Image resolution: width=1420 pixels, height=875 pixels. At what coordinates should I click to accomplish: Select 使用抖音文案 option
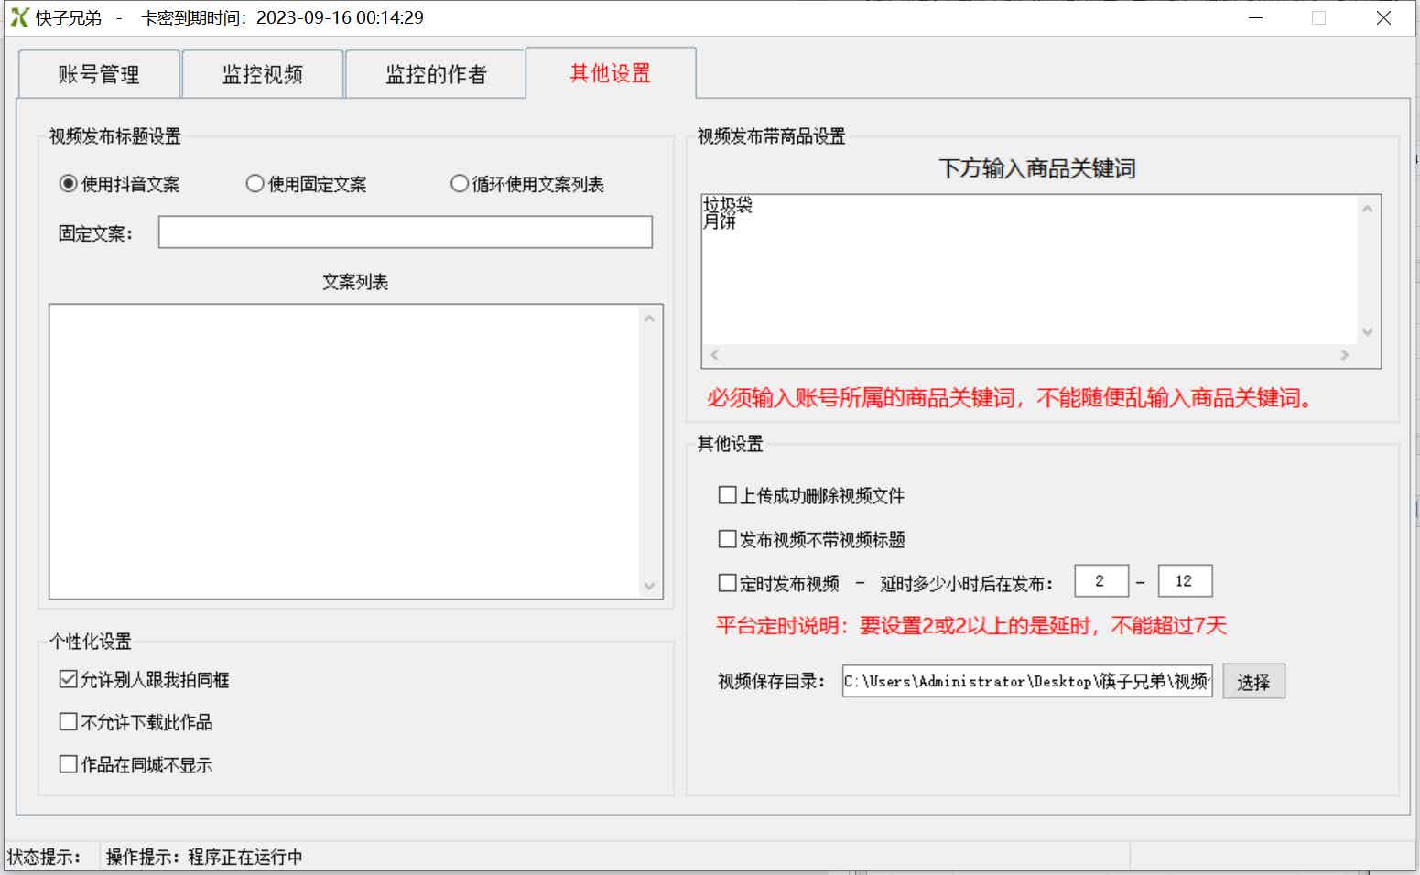coord(67,183)
